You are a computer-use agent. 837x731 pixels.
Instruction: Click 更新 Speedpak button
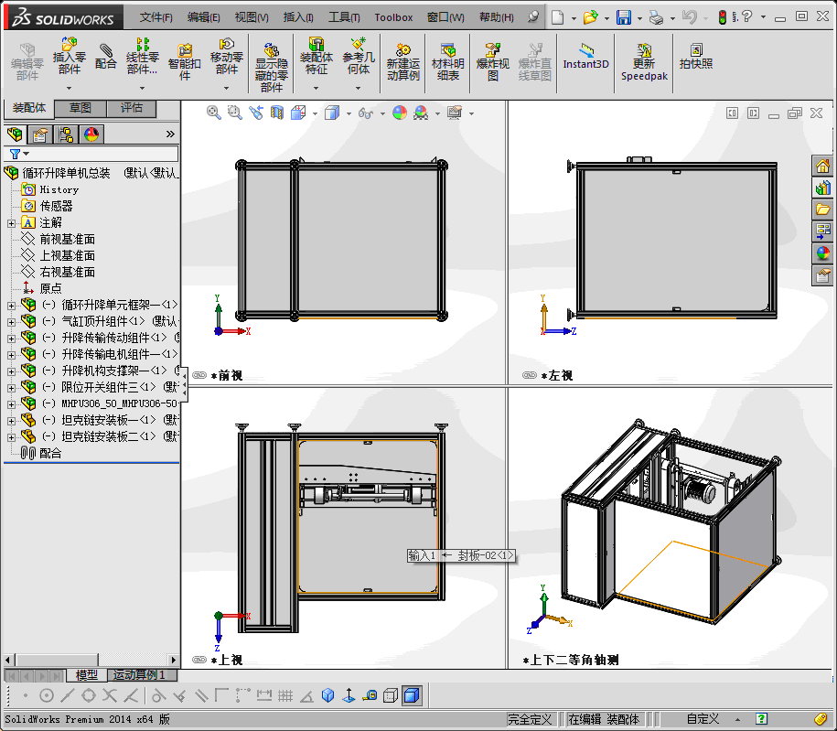(644, 62)
